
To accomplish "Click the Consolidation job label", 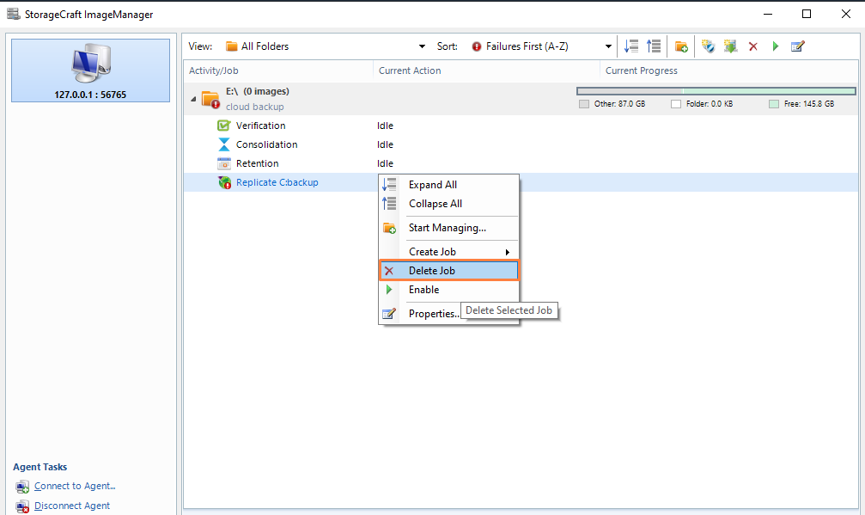I will coord(267,144).
